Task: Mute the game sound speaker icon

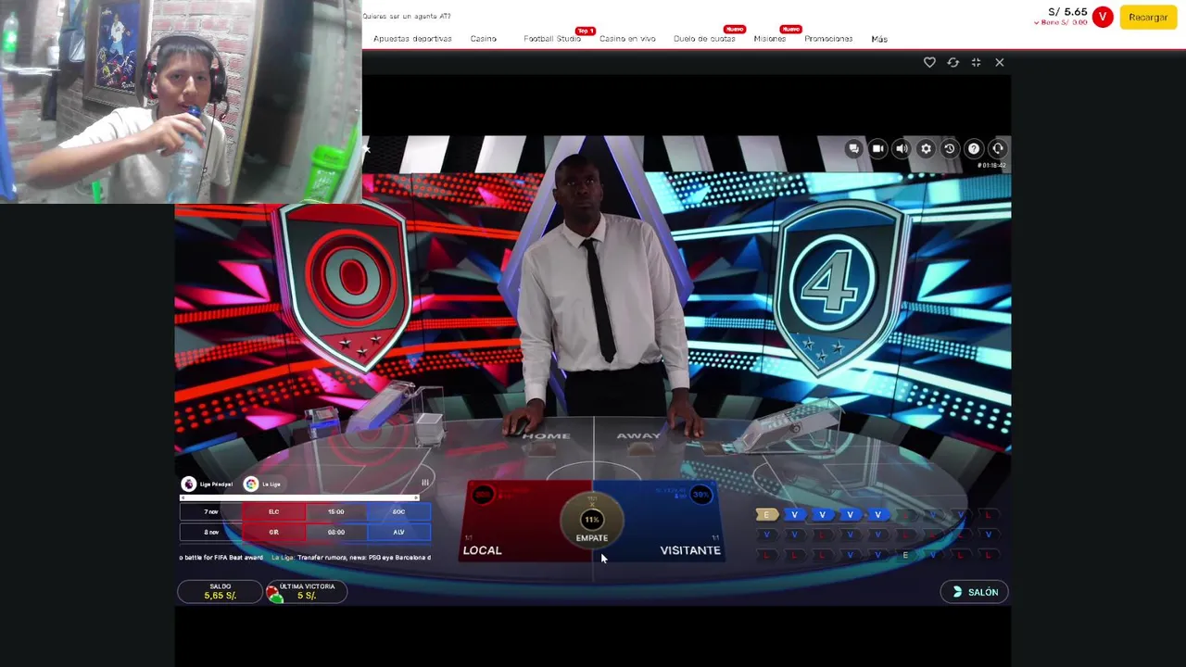Action: pos(902,148)
